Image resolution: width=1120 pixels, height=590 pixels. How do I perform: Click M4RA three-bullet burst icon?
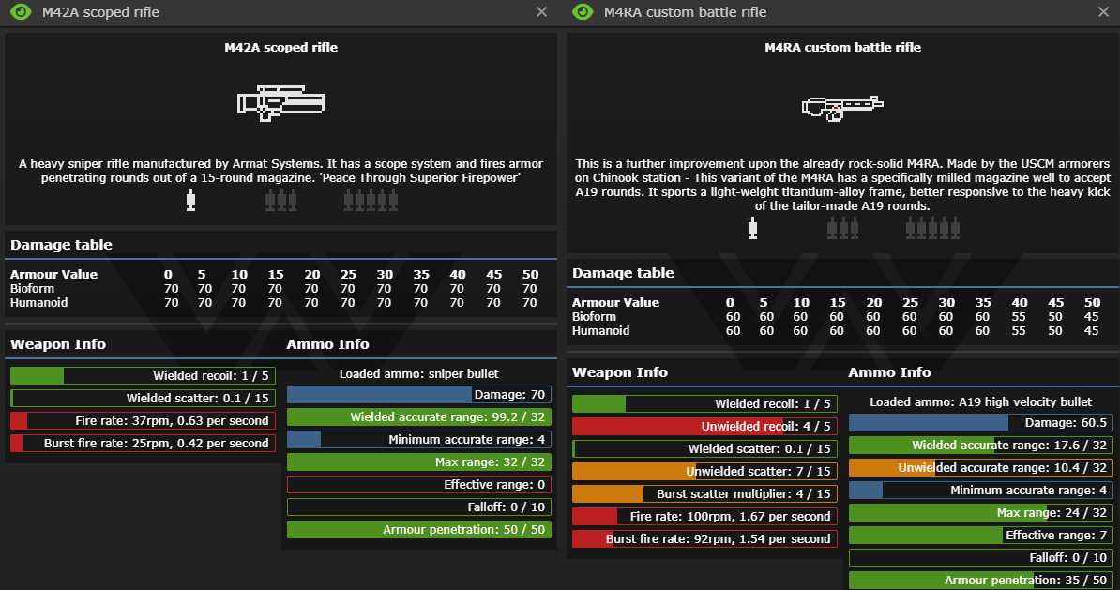[x=842, y=228]
